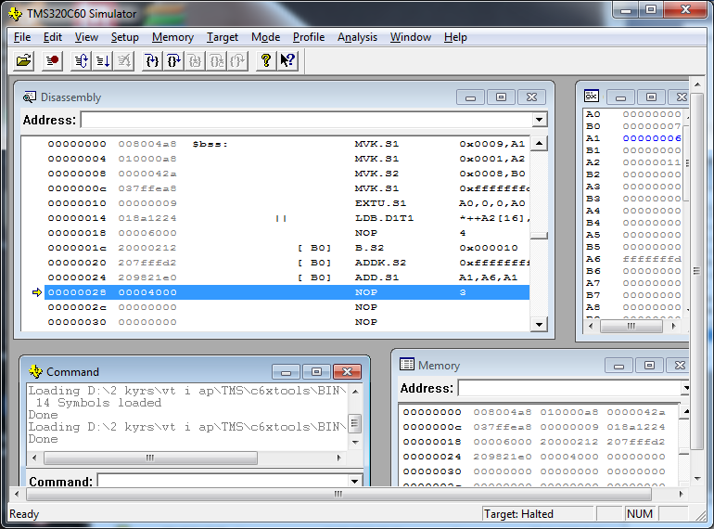Click the main window horizontal scrollbar thumb
Screen dimensions: 714x529
[x=338, y=494]
